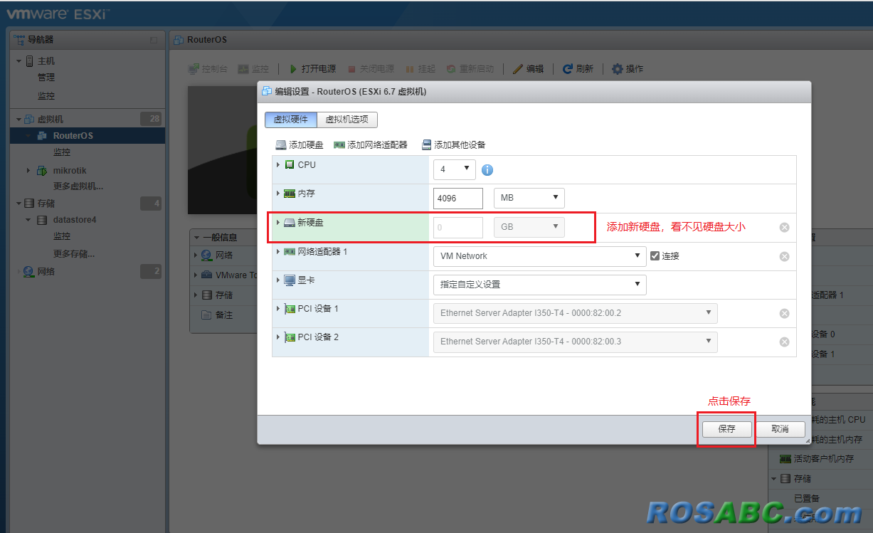Select datastore4 in the navigator
Screen dimensions: 873x533
(x=75, y=220)
